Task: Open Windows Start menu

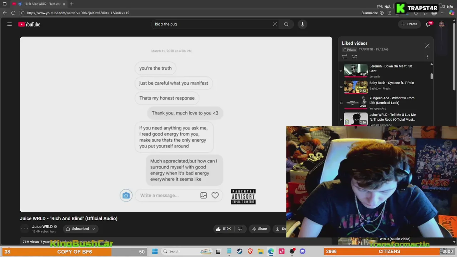Action: point(155,251)
